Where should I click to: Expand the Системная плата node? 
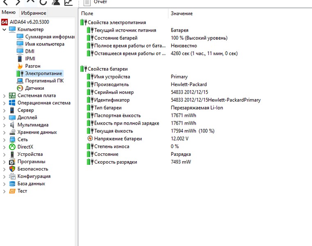(x=4, y=96)
